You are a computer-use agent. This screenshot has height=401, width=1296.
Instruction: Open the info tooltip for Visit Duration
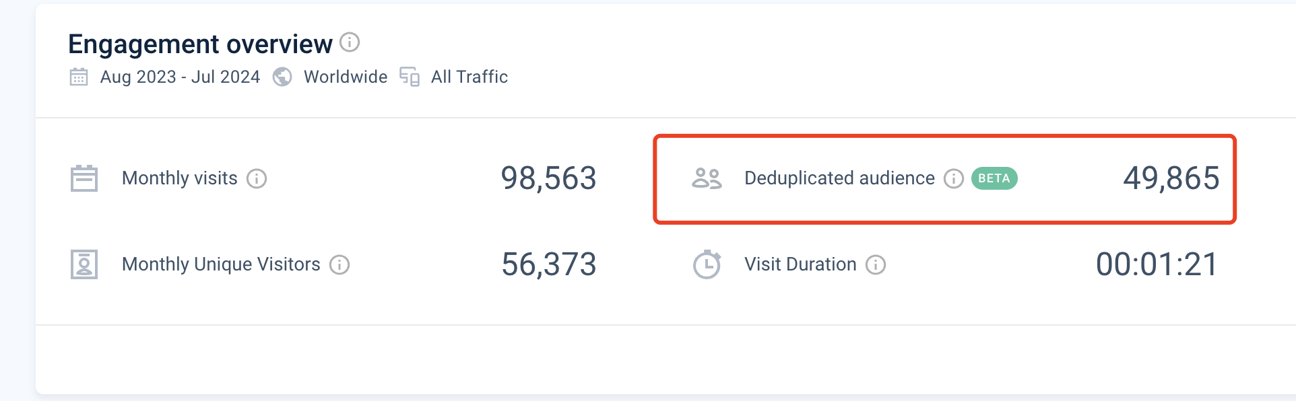(876, 264)
